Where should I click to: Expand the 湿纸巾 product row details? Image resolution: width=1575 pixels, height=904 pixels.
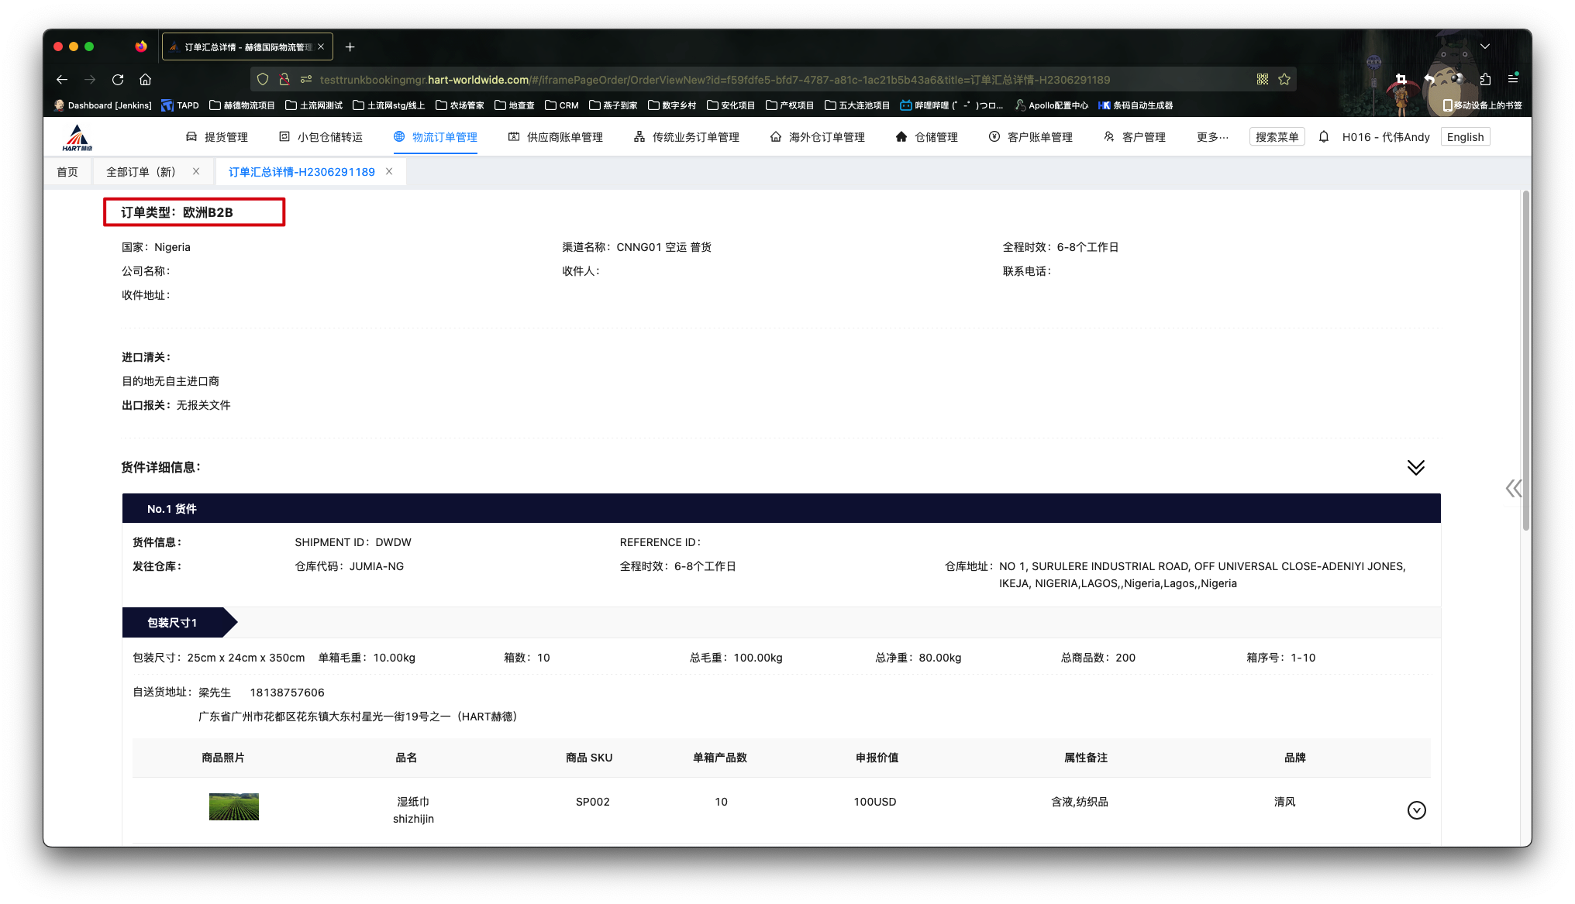click(x=1416, y=810)
